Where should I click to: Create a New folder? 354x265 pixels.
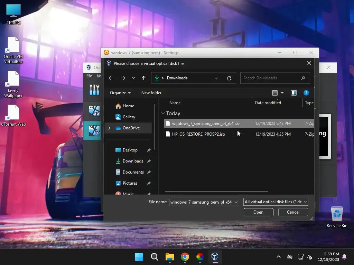pos(151,93)
